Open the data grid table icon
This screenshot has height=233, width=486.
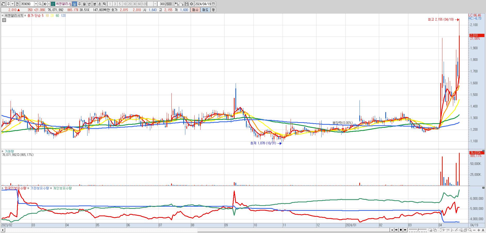[4, 20]
